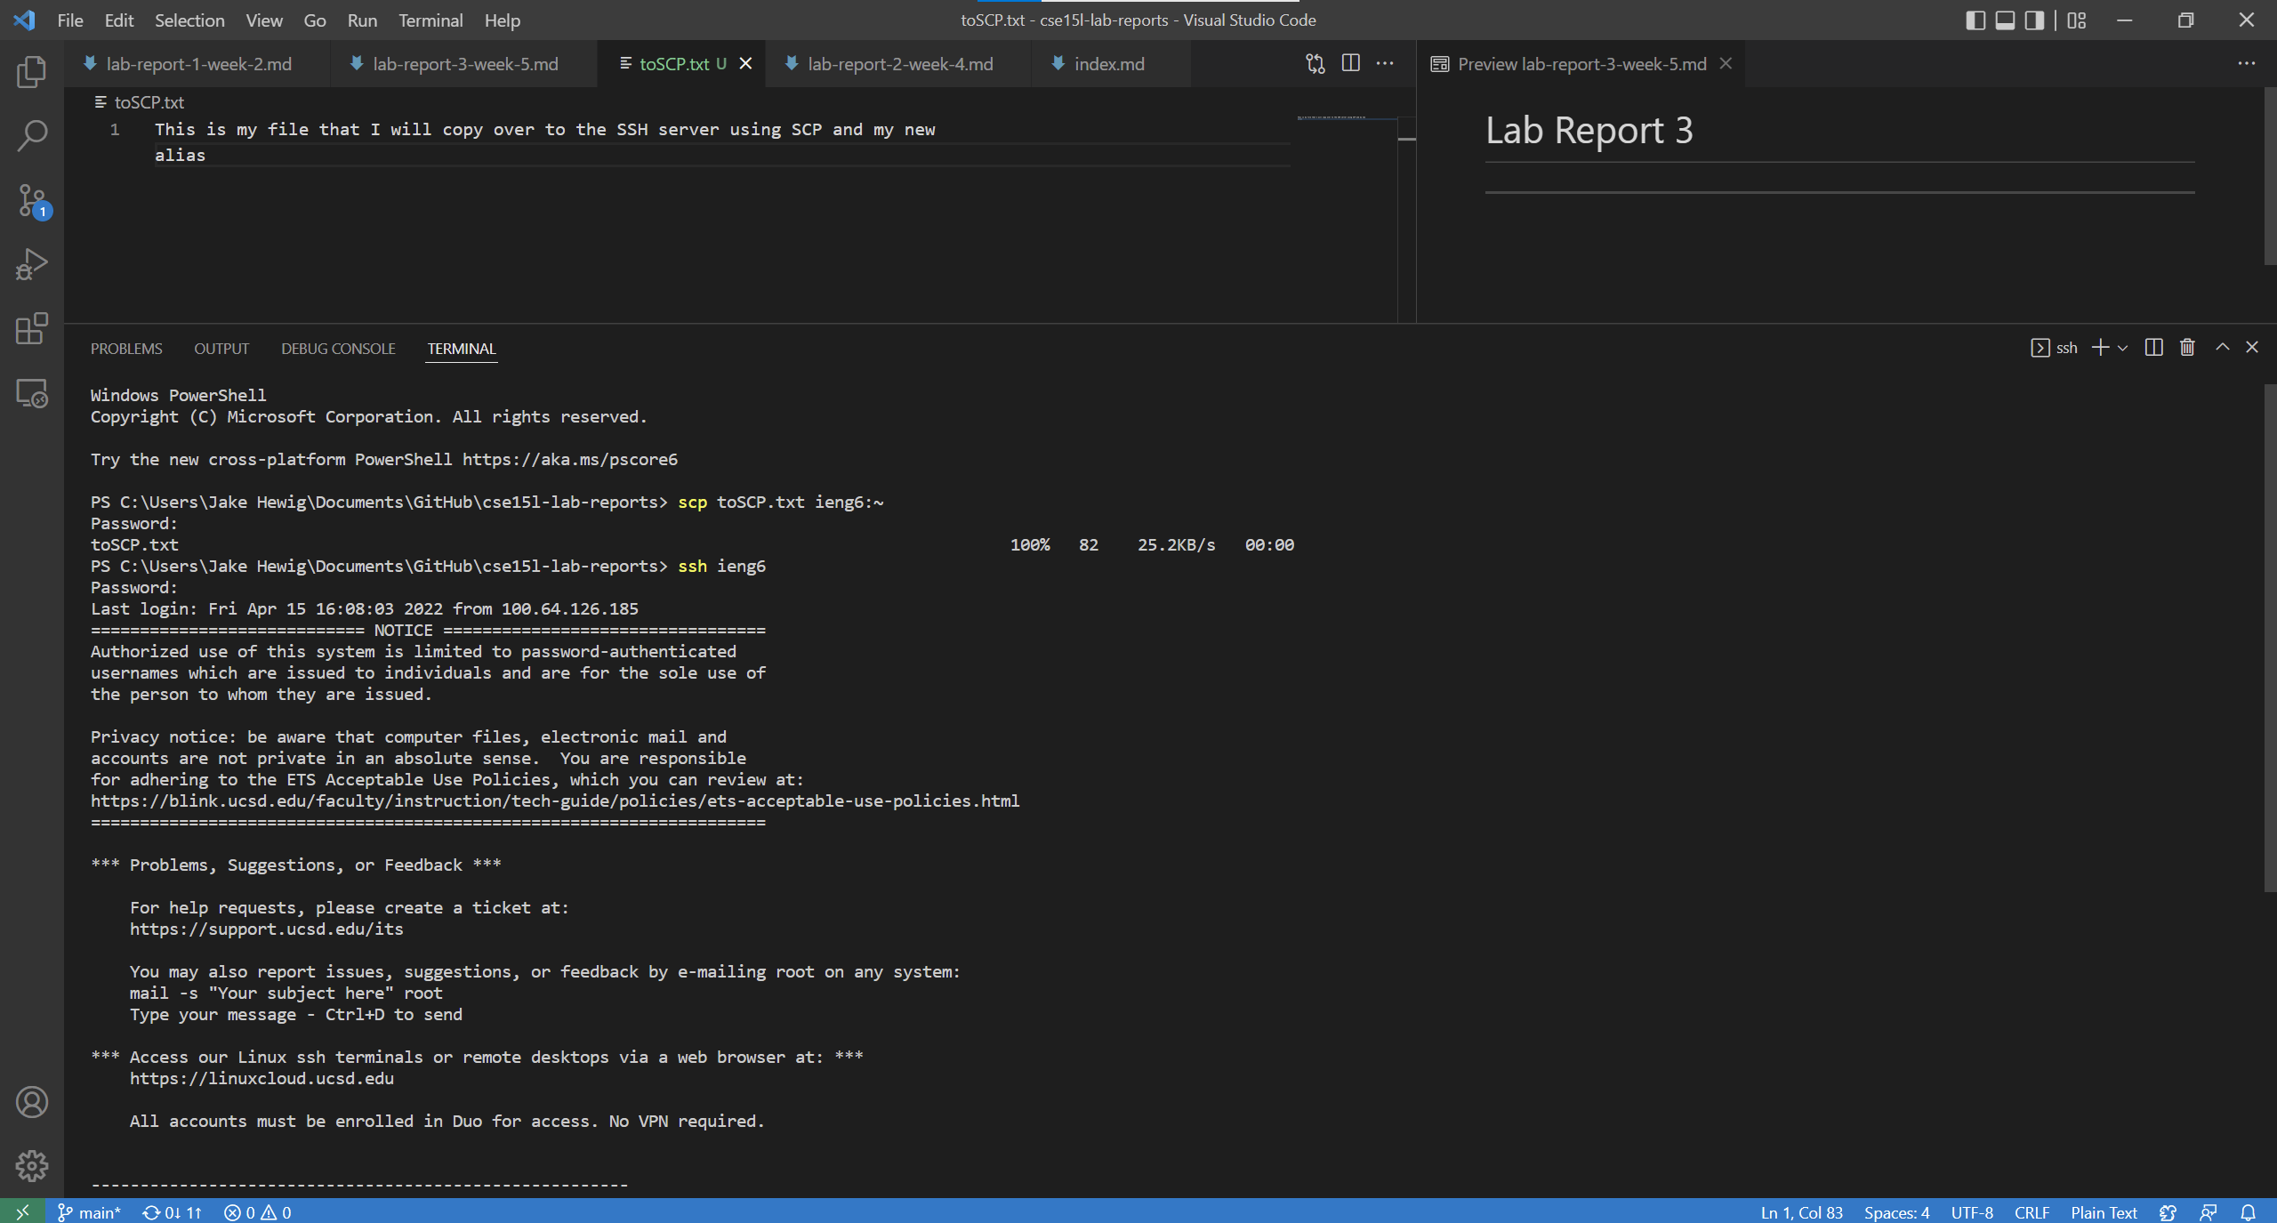Click the CRLF end-of-line status item
The image size is (2277, 1223).
coord(2032,1212)
